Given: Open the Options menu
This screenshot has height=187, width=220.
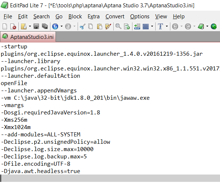Looking at the screenshot, I should coord(140,16).
